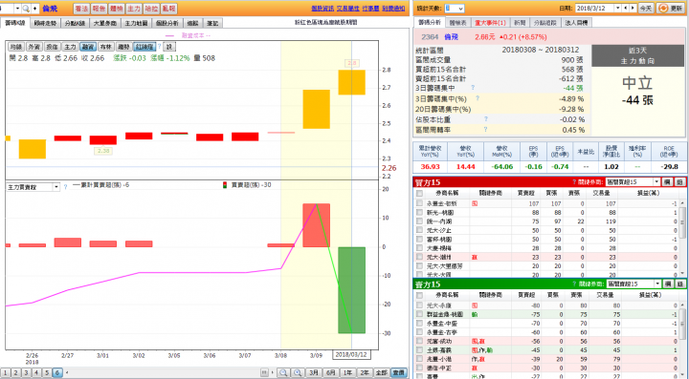
Task: Click the 主力 red header button
Action: pos(134,9)
